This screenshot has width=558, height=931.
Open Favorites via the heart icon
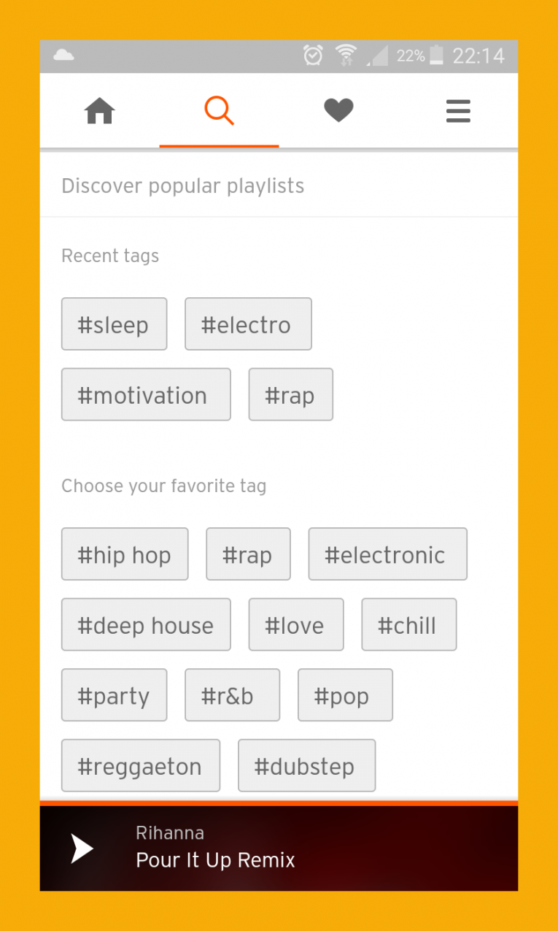[338, 110]
